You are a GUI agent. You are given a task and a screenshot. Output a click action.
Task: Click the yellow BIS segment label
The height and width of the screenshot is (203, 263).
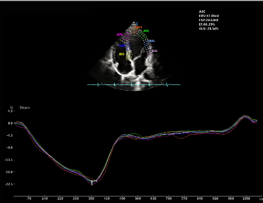tap(122, 54)
